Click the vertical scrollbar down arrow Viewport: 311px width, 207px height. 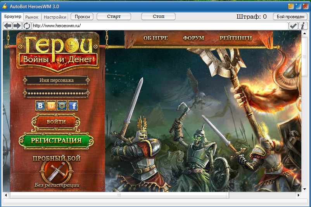pyautogui.click(x=304, y=189)
